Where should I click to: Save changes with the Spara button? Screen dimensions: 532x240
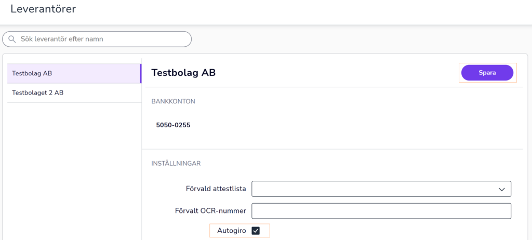pyautogui.click(x=487, y=73)
